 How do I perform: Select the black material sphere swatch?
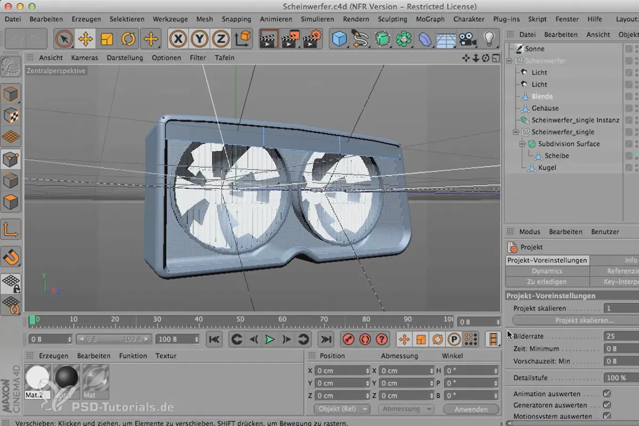click(67, 378)
